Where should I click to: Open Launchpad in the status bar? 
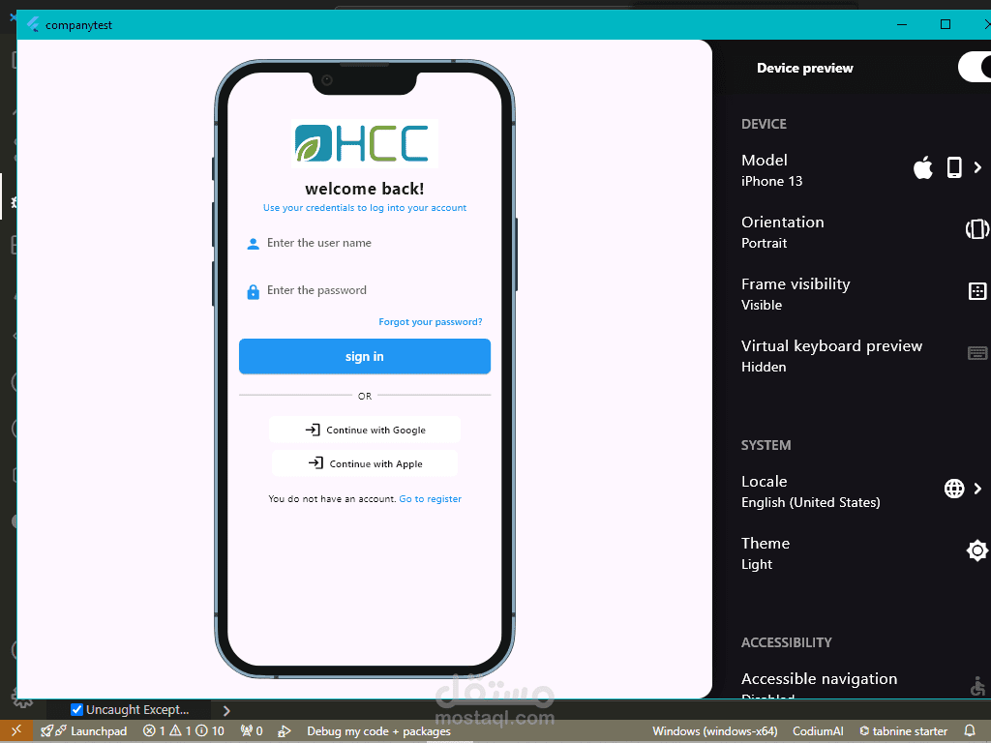click(84, 731)
